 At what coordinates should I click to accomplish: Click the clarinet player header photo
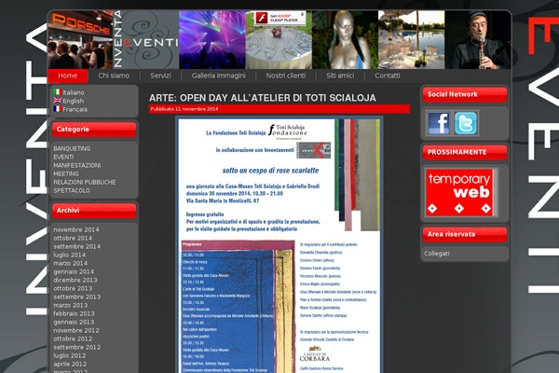point(478,39)
